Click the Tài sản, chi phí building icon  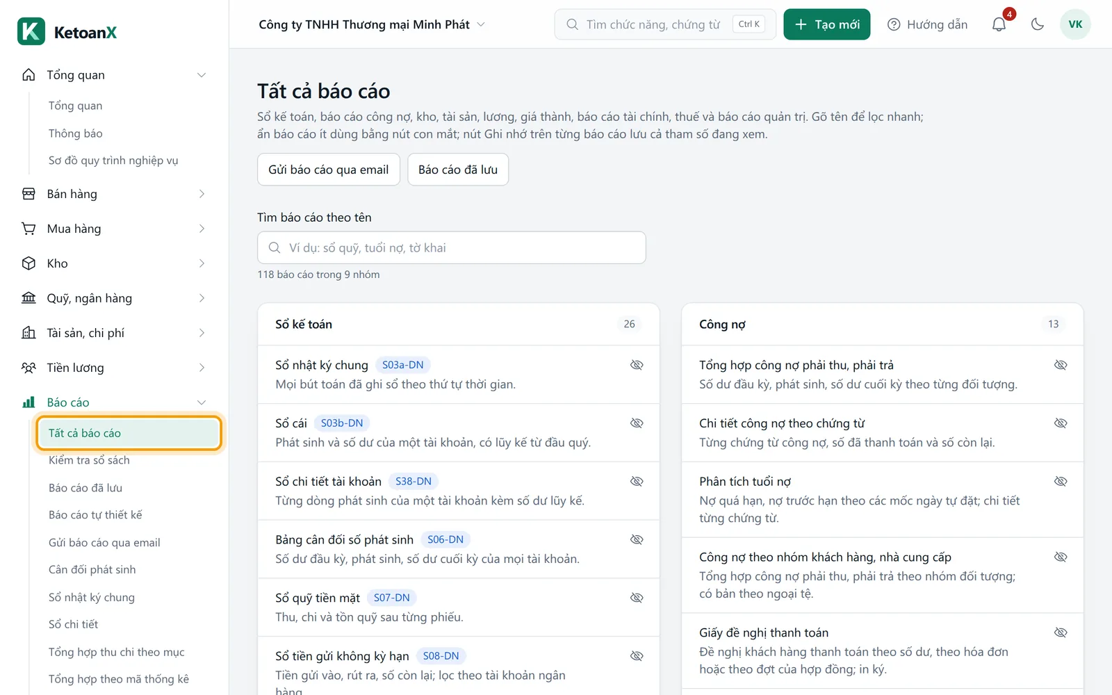[28, 333]
